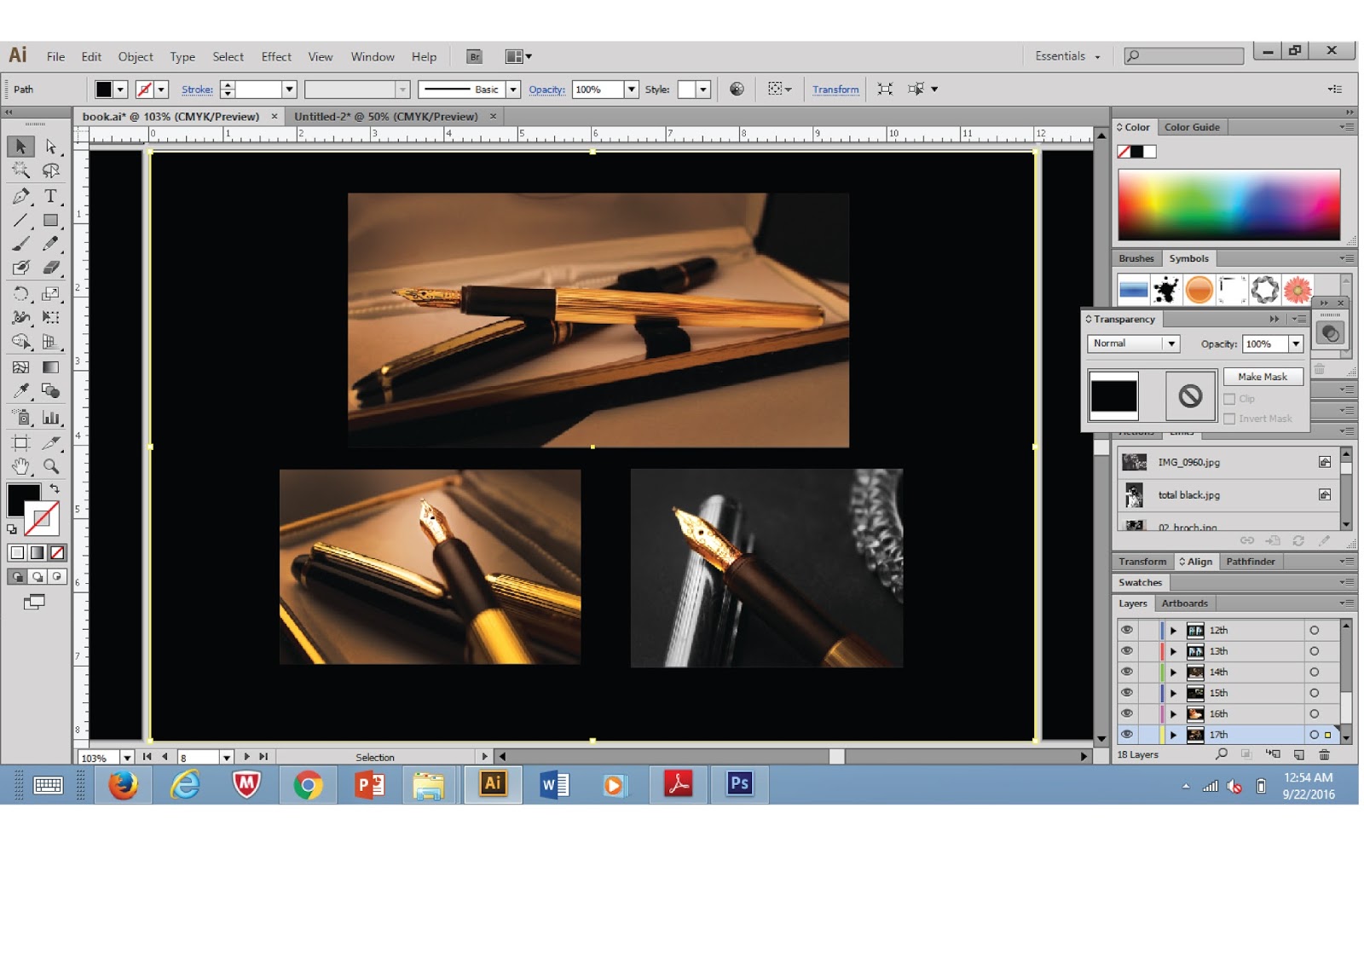Viewport: 1364px width, 964px height.
Task: Select the Selection tool
Action: pyautogui.click(x=20, y=147)
